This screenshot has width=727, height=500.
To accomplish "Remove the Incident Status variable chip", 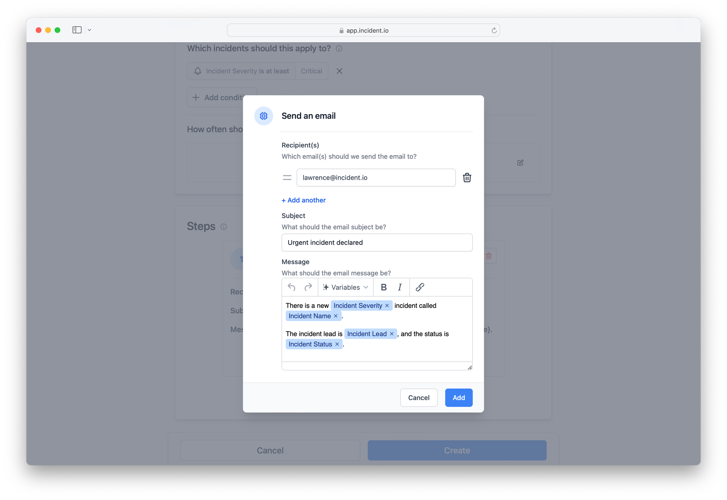I will [337, 344].
